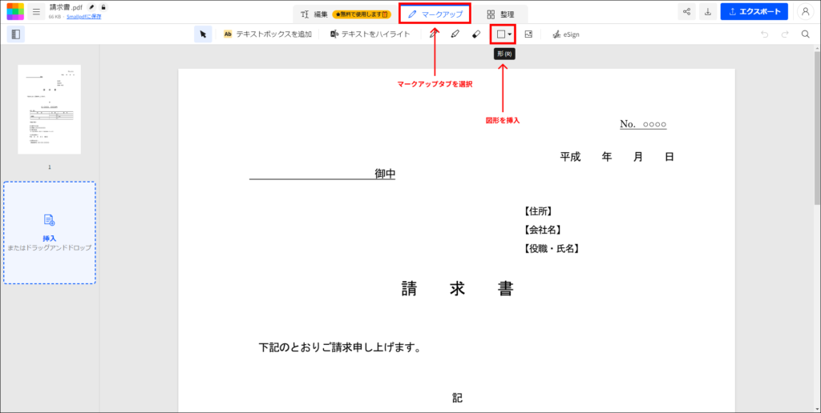Click the download icon

coord(708,11)
